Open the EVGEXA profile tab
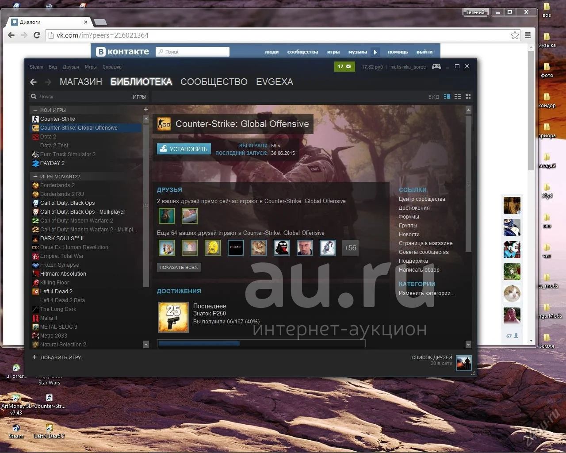The image size is (566, 453). click(x=275, y=82)
